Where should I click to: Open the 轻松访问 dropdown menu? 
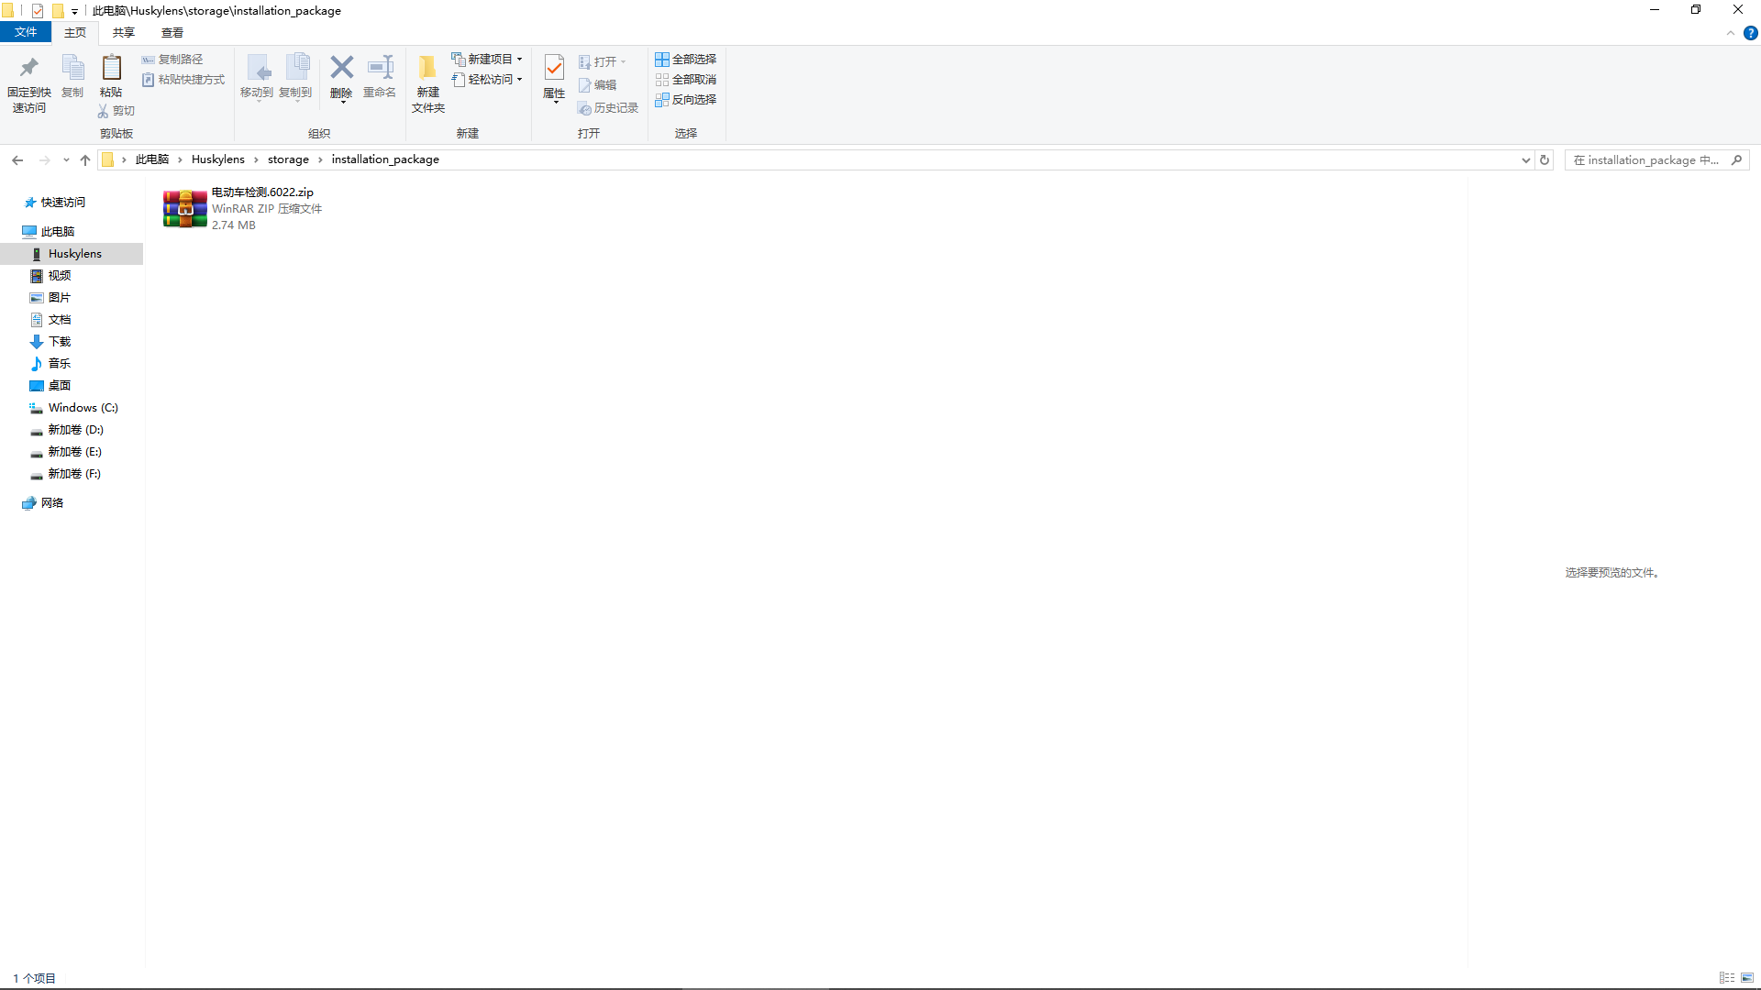click(518, 79)
